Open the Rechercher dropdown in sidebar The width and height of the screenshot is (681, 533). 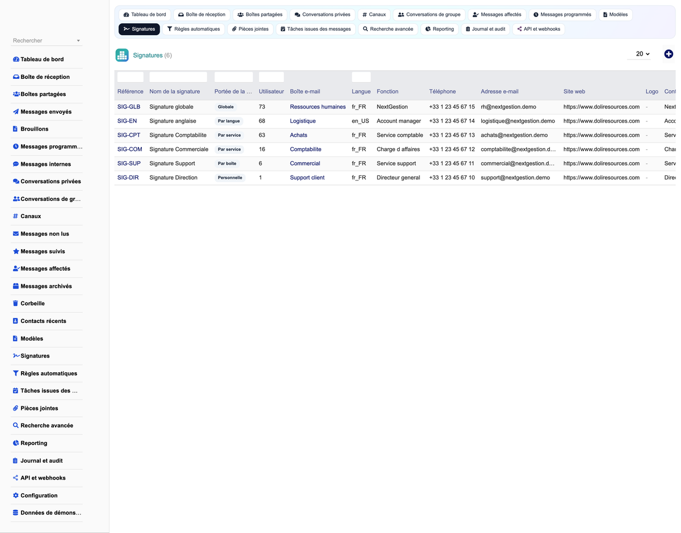[x=47, y=41]
